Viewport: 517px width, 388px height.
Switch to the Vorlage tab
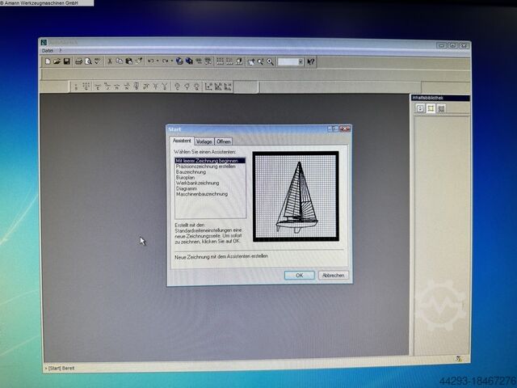click(204, 141)
